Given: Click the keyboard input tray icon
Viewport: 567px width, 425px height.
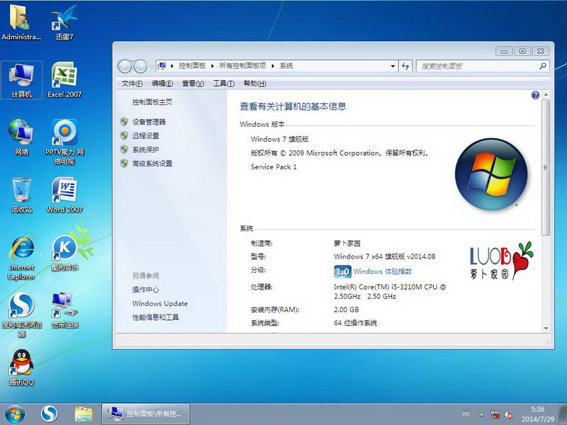Looking at the screenshot, I should 466,414.
